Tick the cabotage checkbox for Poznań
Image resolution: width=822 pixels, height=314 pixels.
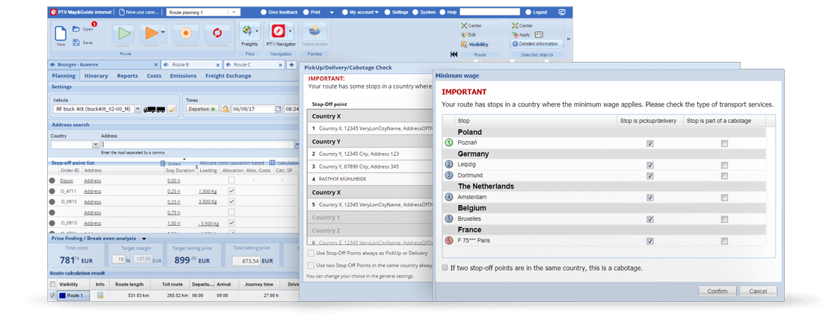coord(724,143)
